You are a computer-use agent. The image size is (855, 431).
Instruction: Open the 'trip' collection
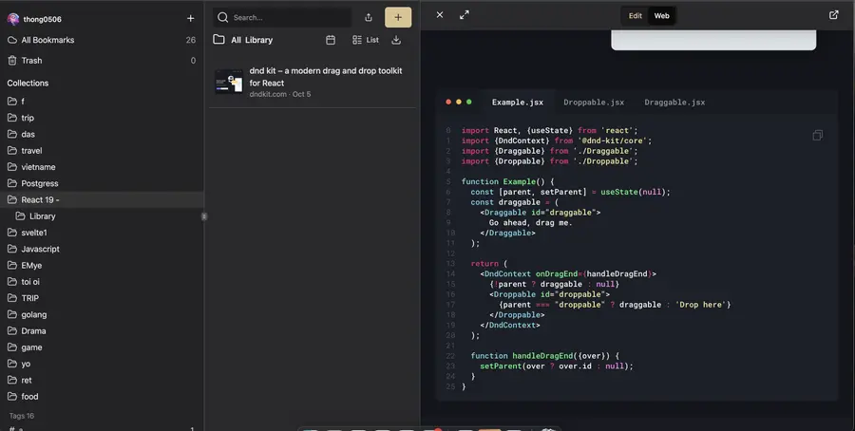[x=102, y=118]
